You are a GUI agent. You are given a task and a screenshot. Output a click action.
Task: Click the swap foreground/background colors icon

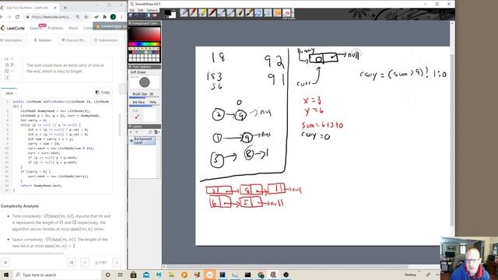click(174, 10)
